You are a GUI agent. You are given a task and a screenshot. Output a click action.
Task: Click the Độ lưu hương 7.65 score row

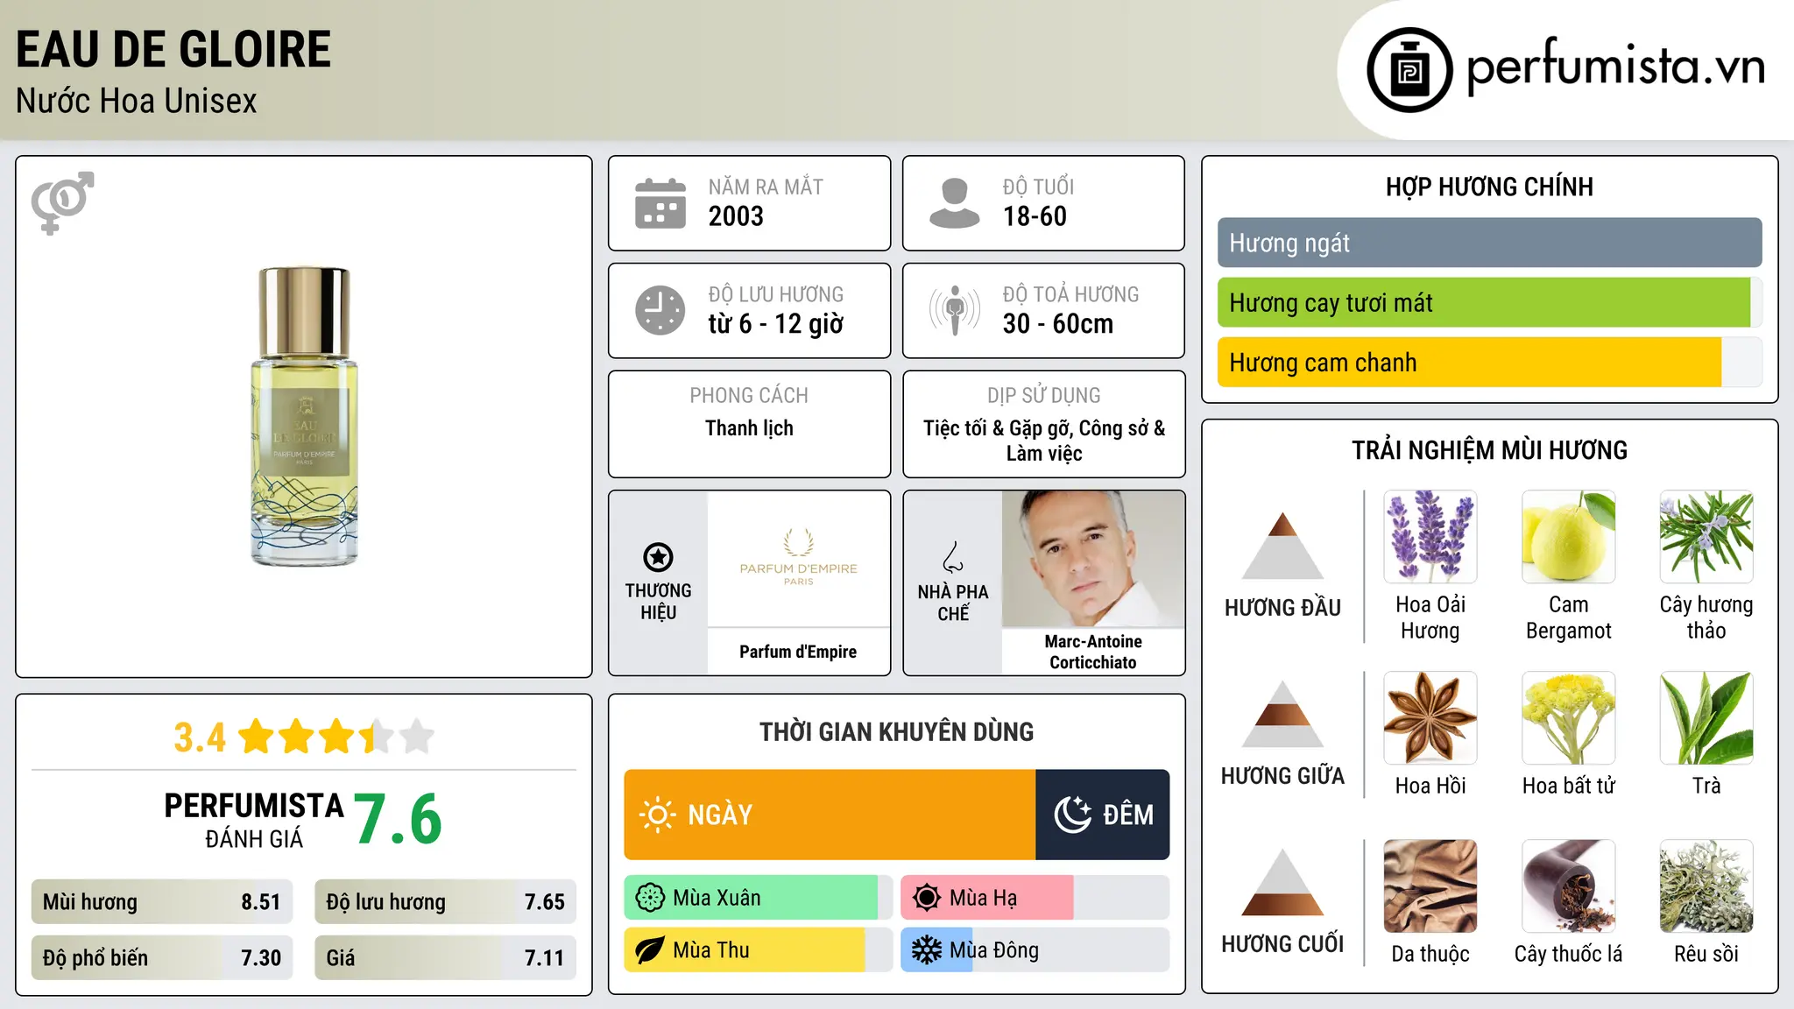pos(445,901)
